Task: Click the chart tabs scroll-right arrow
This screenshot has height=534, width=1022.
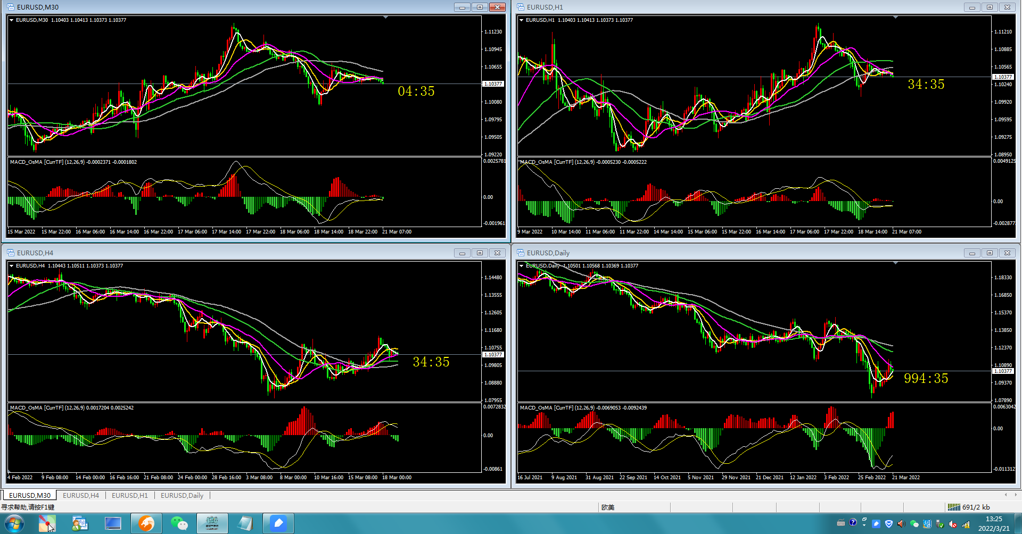Action: (x=1016, y=495)
